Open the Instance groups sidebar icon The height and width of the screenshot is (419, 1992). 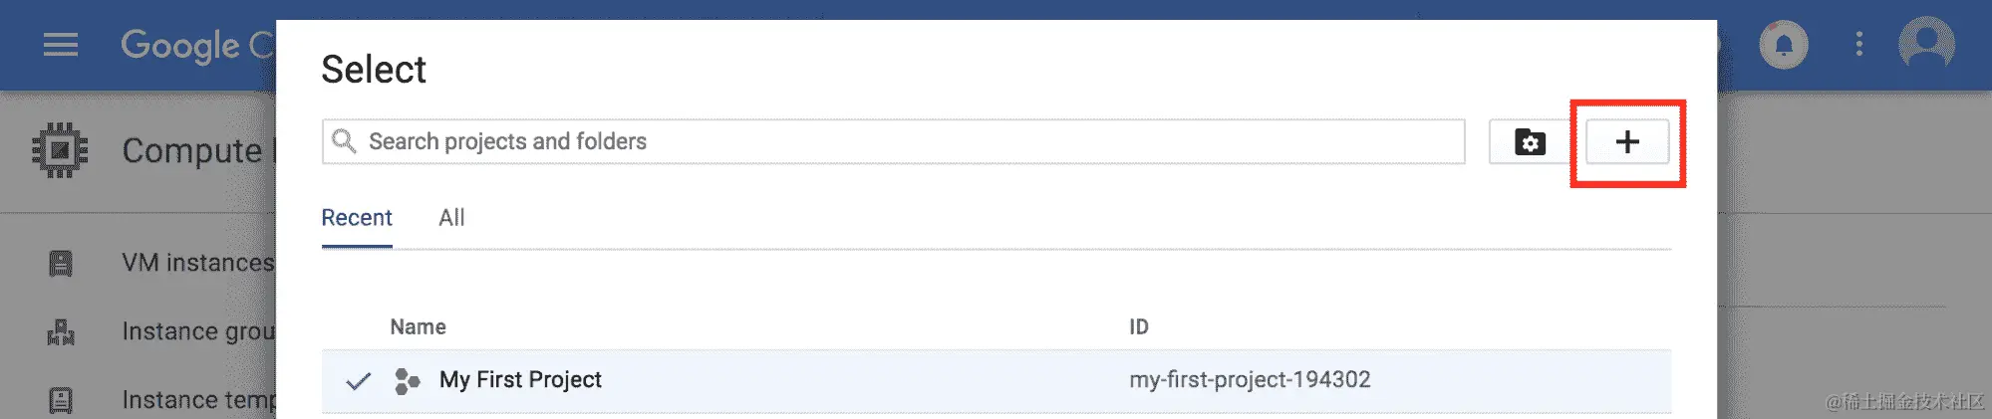tap(61, 331)
